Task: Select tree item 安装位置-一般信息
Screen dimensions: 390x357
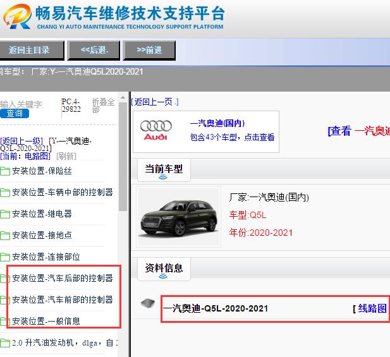Action: pyautogui.click(x=46, y=321)
